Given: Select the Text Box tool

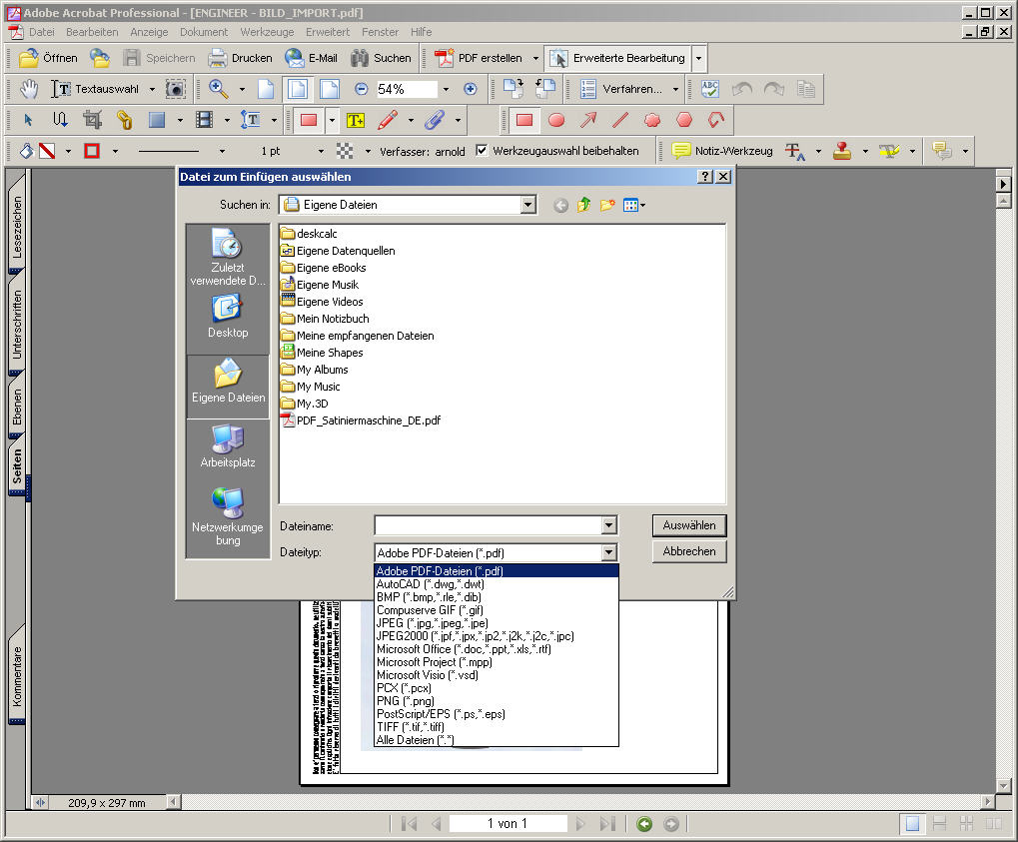Looking at the screenshot, I should 355,120.
